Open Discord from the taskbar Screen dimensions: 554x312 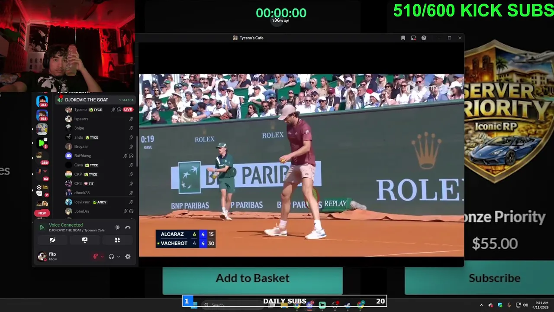point(309,305)
